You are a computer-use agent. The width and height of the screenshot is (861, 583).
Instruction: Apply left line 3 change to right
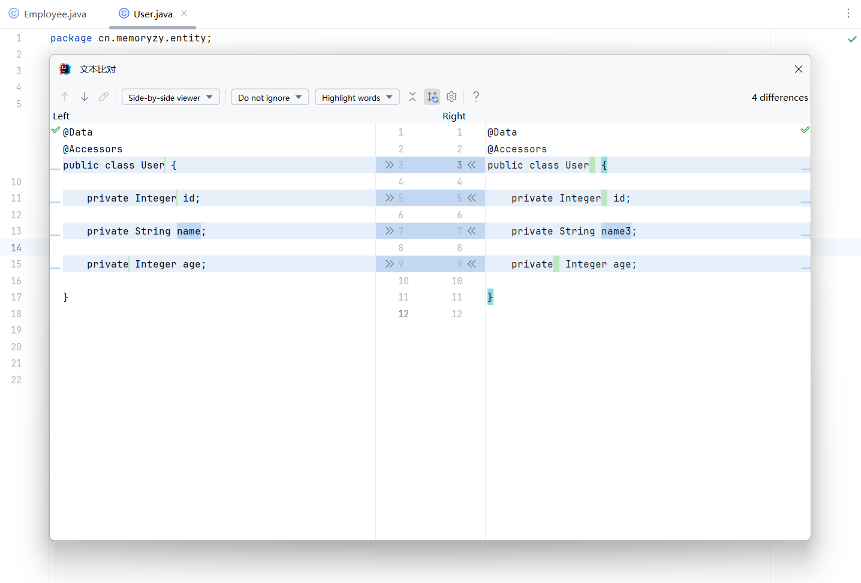coord(390,165)
